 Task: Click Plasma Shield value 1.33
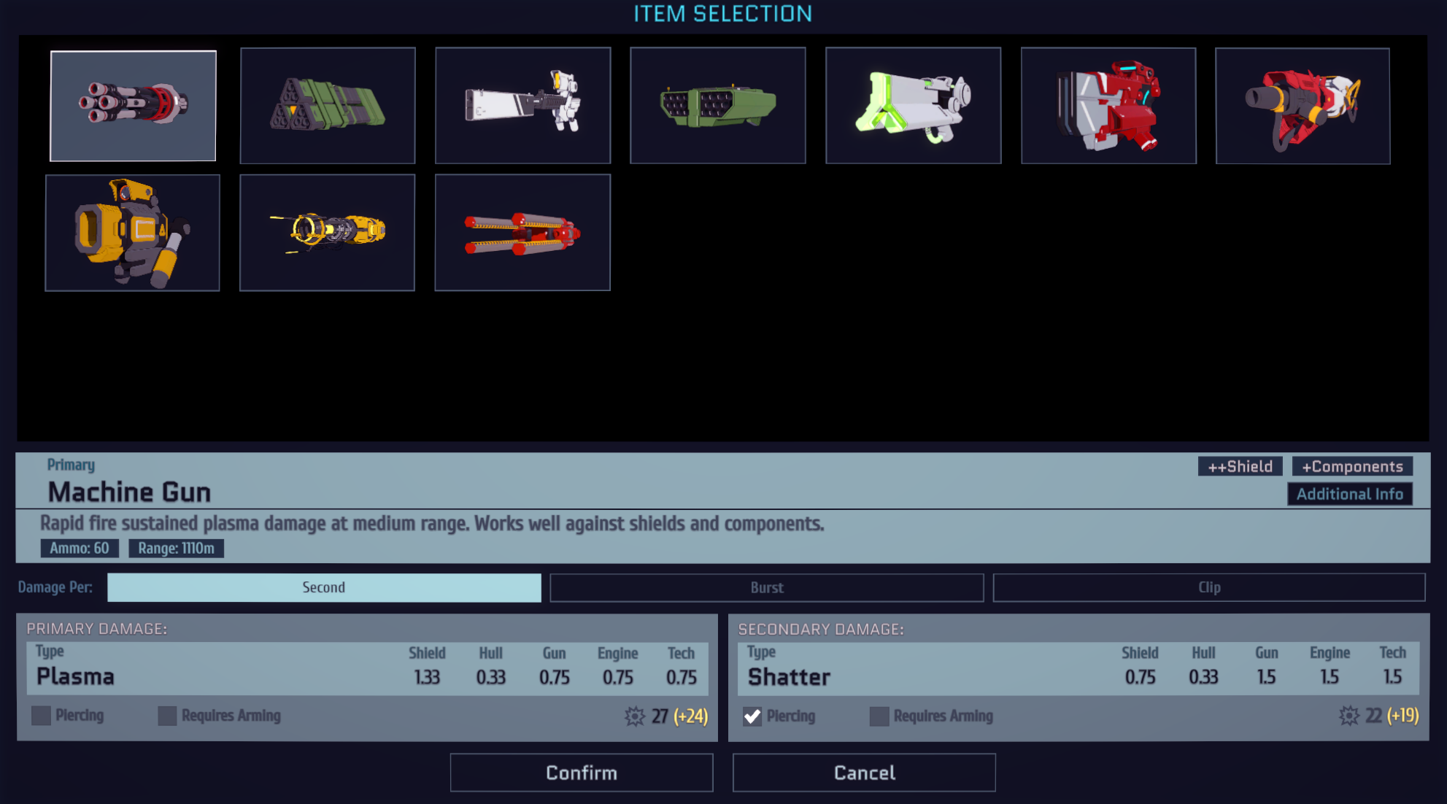pos(427,678)
